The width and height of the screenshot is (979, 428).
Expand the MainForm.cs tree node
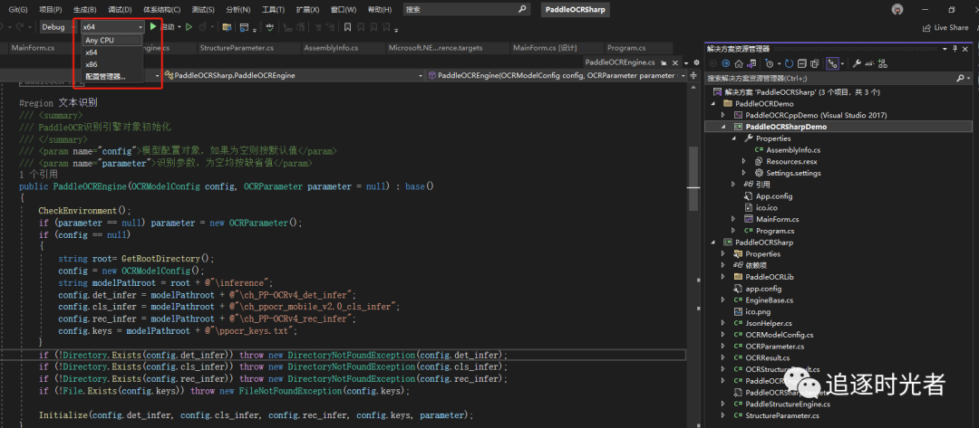pos(734,219)
